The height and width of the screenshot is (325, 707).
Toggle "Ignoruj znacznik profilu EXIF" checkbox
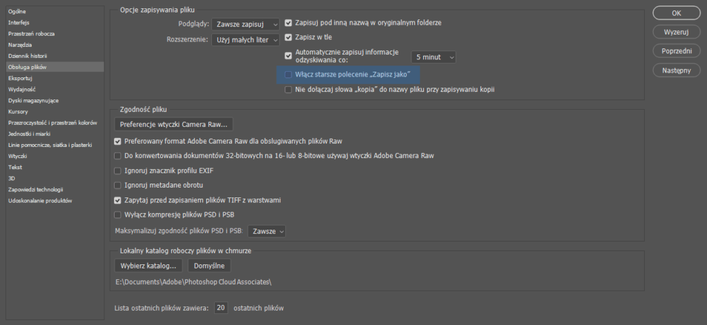point(117,170)
